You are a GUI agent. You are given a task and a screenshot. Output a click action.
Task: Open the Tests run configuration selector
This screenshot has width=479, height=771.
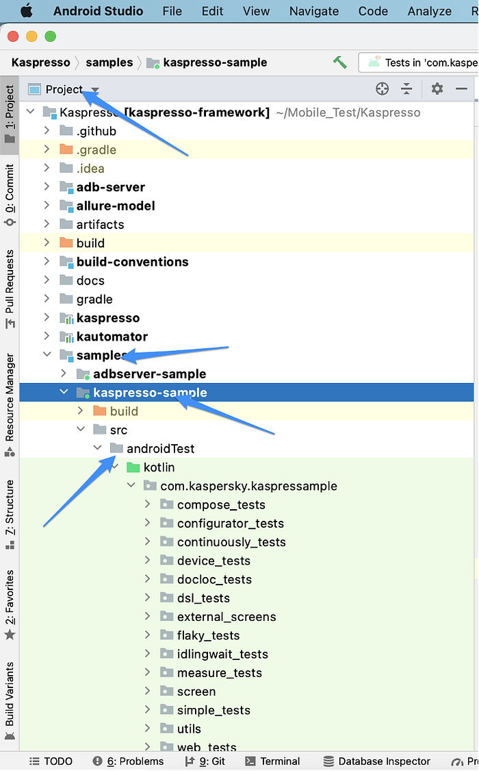click(x=419, y=62)
